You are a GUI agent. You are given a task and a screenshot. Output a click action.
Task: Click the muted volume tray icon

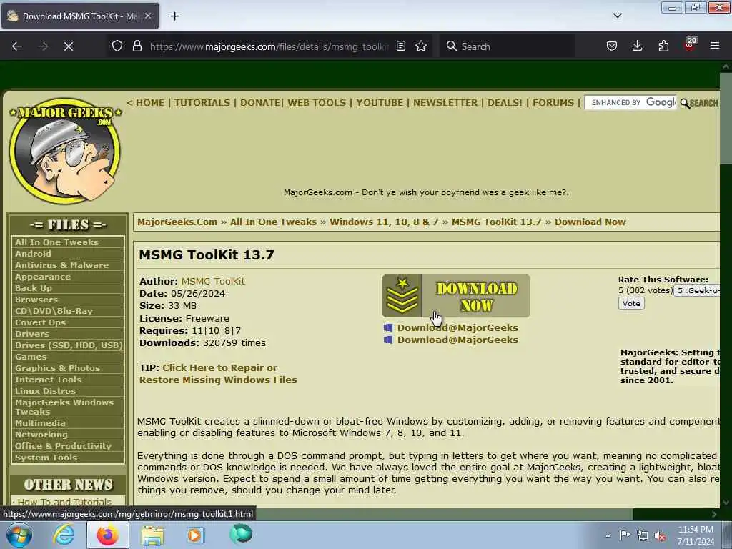[660, 536]
